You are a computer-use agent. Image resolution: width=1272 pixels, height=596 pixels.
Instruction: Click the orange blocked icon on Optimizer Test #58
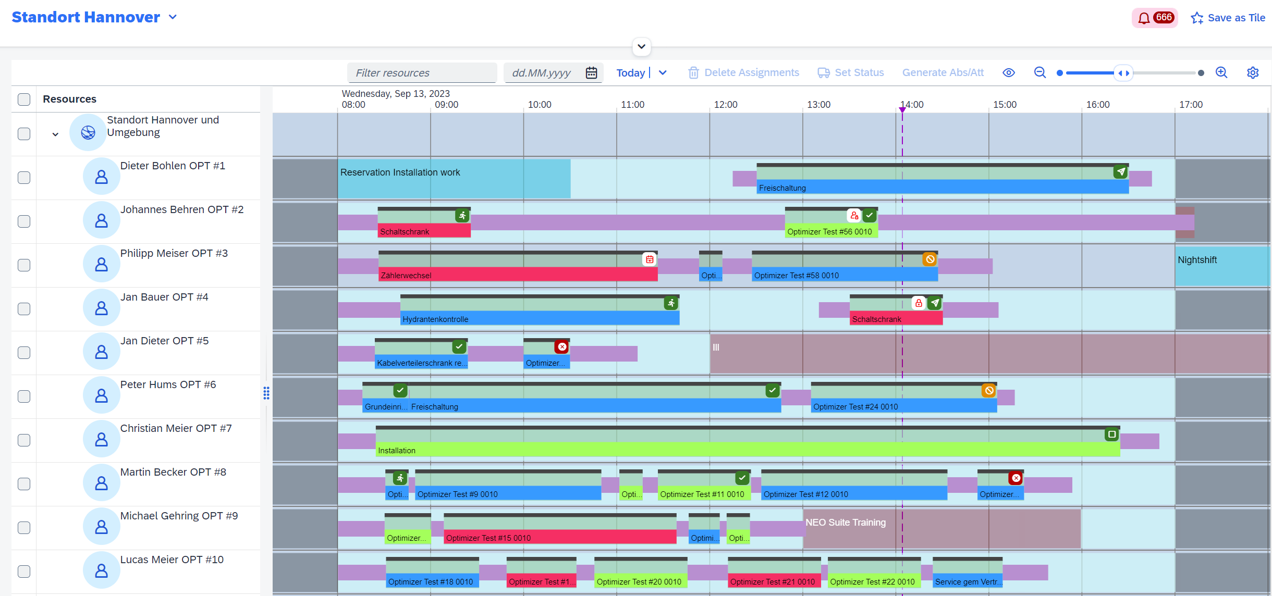[930, 259]
